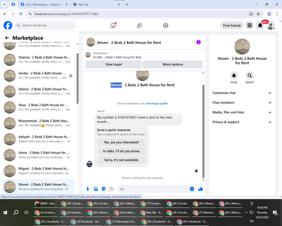The width and height of the screenshot is (282, 226).
Task: Open profile circle icon in top navigation
Action: tap(166, 25)
